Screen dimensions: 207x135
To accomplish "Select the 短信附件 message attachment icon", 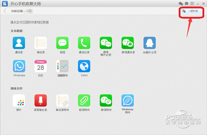I will coord(84,100).
